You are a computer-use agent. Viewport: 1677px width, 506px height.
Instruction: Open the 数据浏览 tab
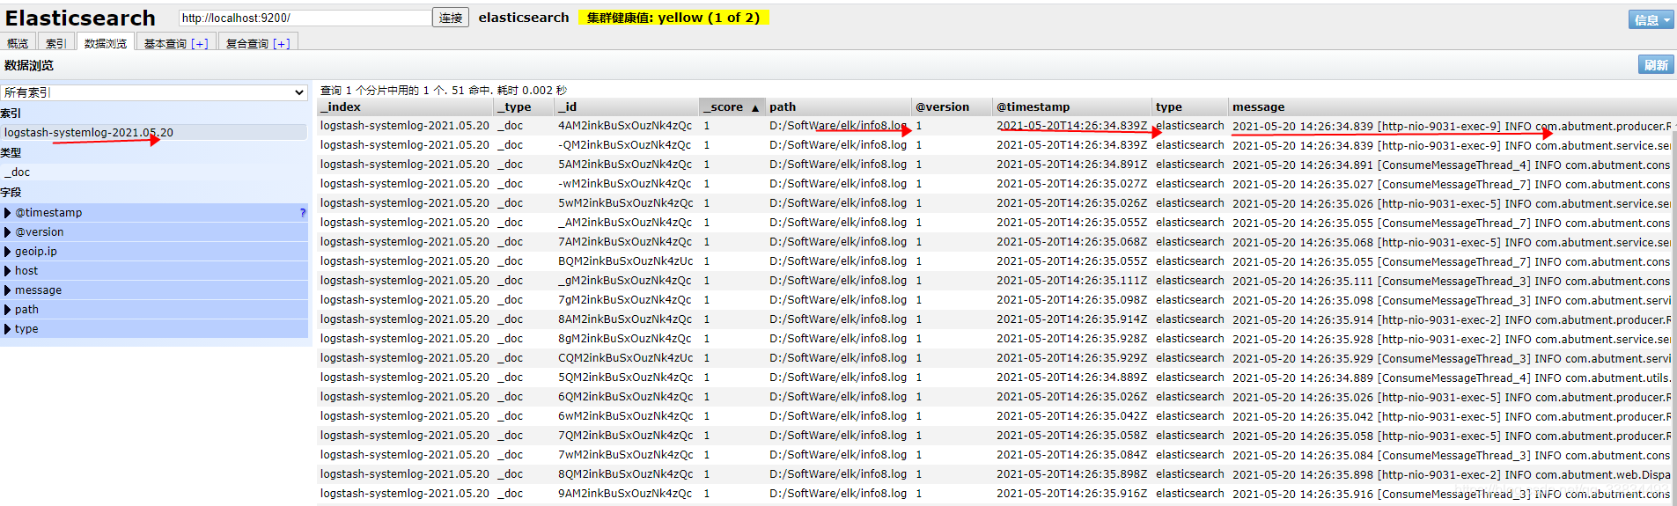[x=106, y=42]
